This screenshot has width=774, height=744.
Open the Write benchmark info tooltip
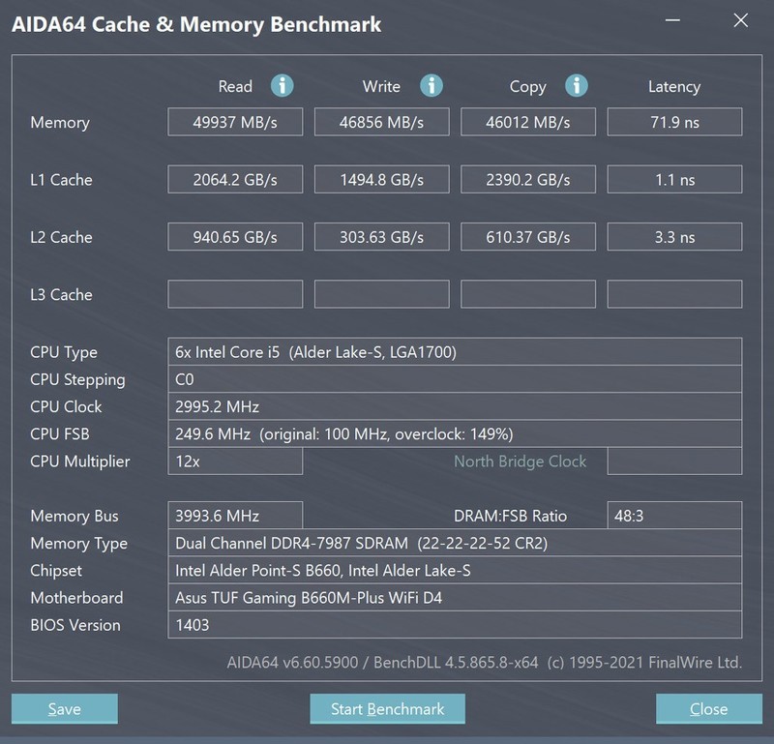[428, 86]
